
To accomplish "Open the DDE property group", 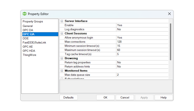I will 26,38.
